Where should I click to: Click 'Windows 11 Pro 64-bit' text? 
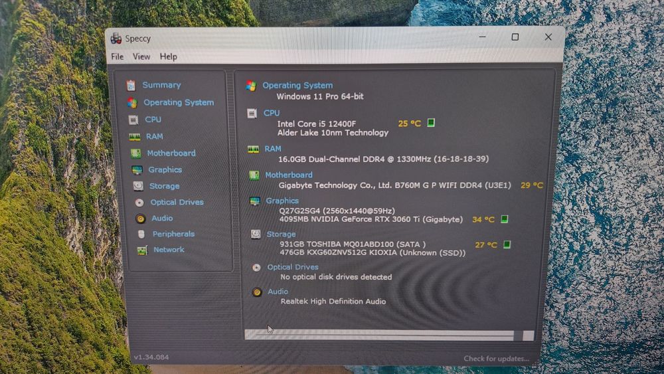click(320, 96)
